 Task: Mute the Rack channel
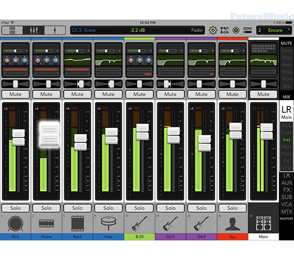(77, 94)
